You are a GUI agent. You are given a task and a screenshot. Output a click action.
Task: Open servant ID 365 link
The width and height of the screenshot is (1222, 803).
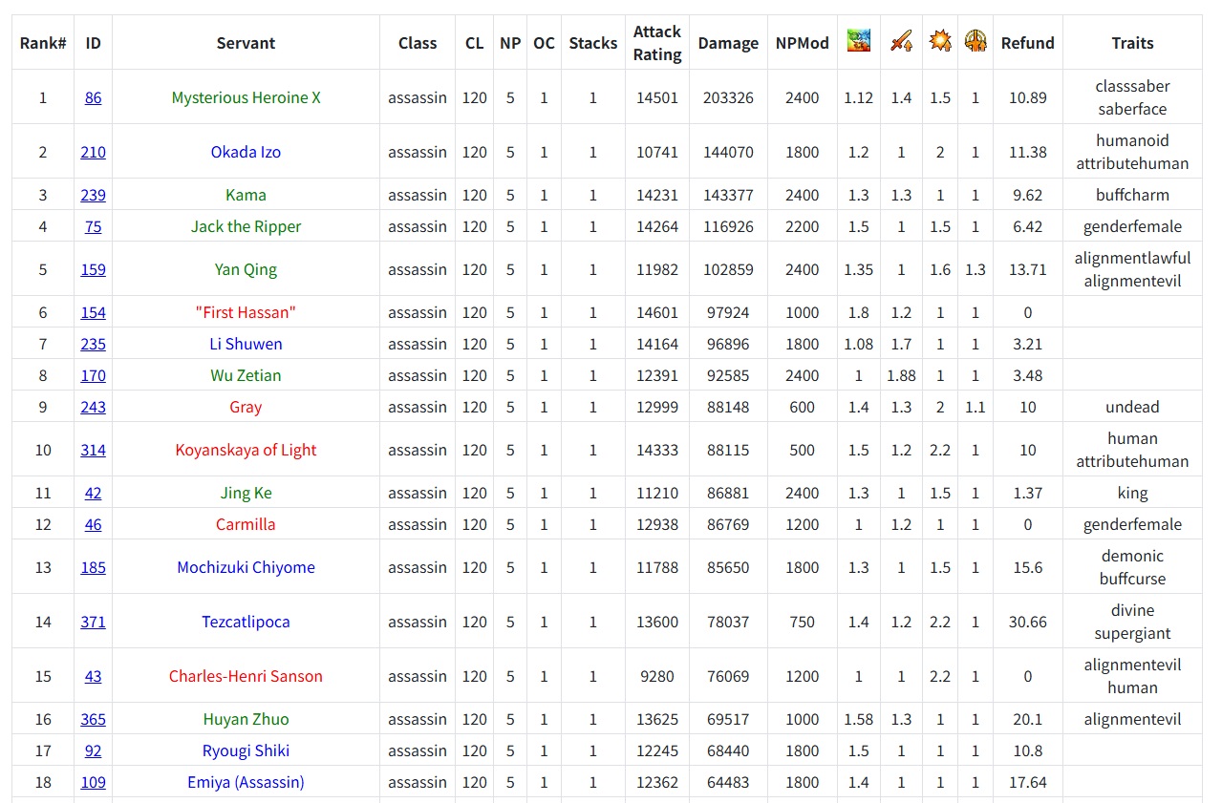pyautogui.click(x=93, y=719)
